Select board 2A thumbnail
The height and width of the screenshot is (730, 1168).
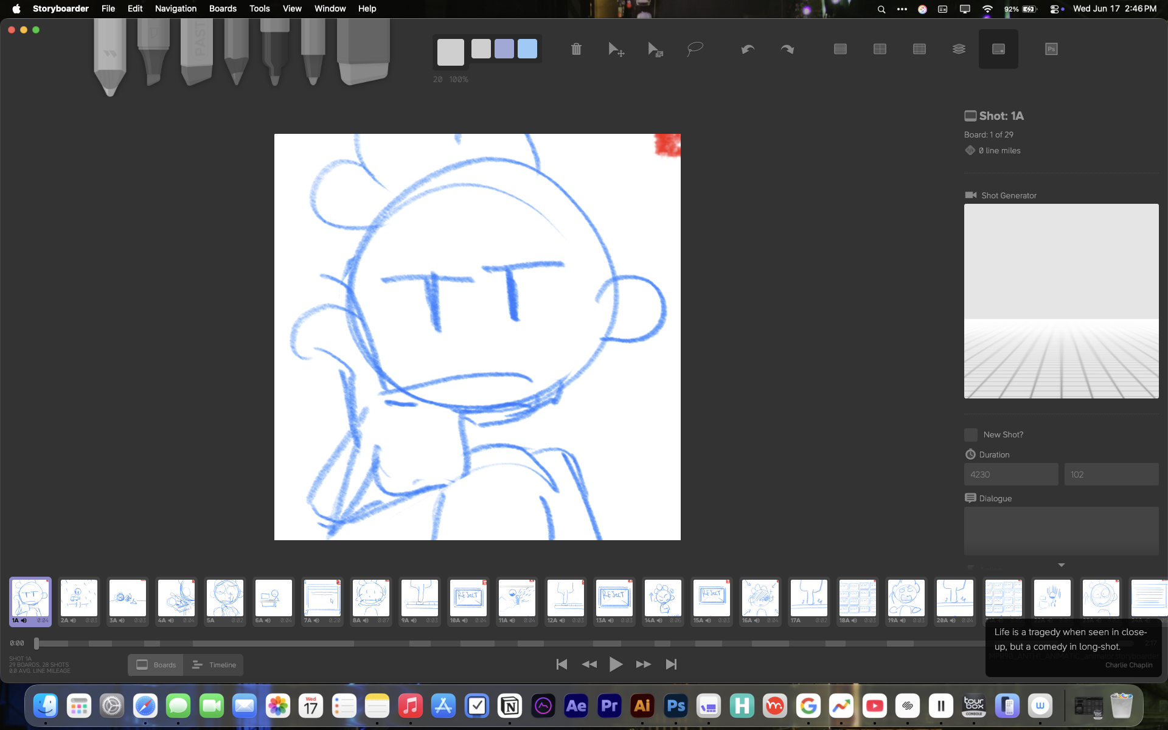pos(79,602)
